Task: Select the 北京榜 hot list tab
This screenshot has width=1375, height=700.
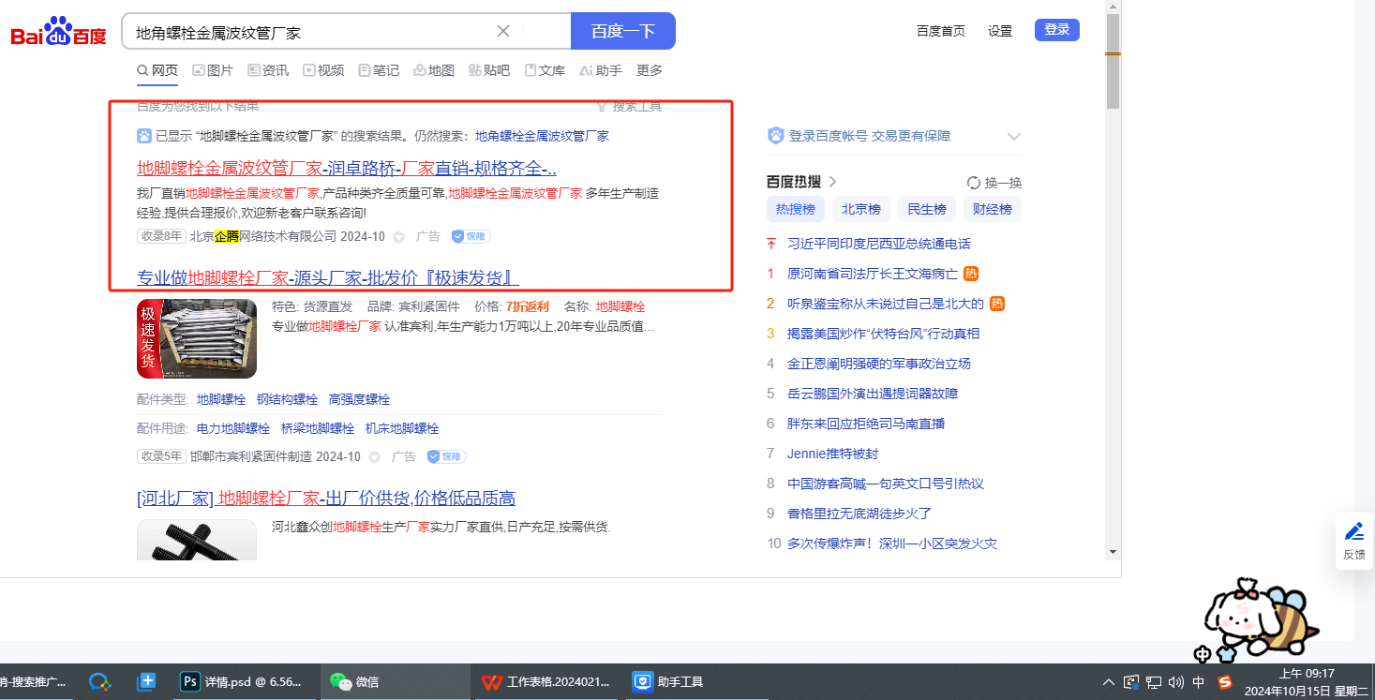Action: (860, 209)
